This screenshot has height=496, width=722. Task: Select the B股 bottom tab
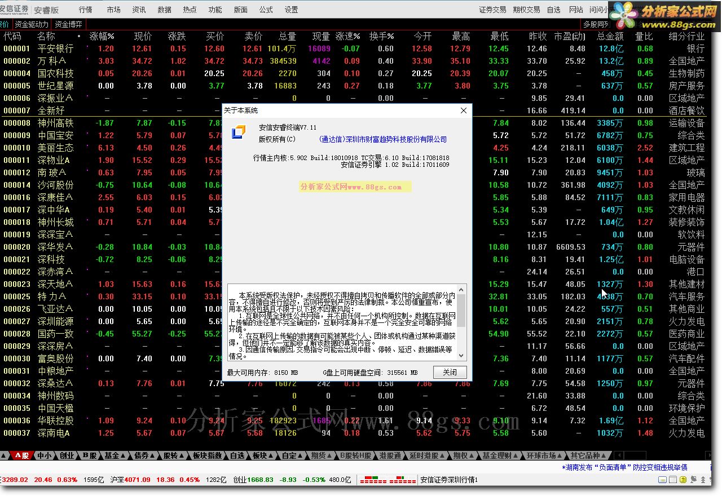tap(90, 455)
